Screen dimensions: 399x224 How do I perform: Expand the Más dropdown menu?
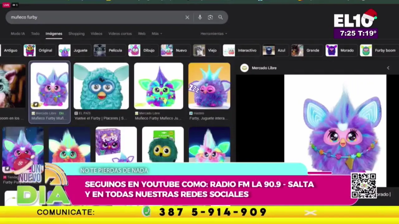[x=157, y=34]
